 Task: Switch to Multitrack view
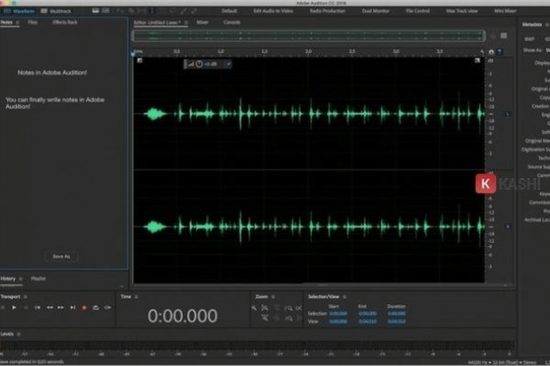pos(56,11)
